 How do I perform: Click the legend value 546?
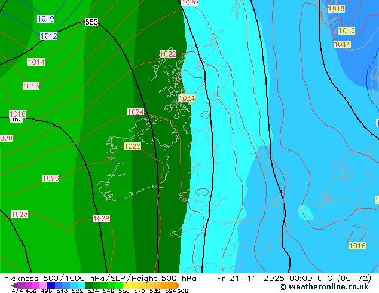pyautogui.click(x=109, y=291)
